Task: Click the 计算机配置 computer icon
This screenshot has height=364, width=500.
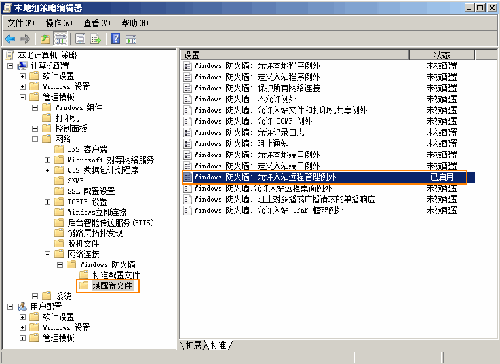Action: pyautogui.click(x=22, y=65)
